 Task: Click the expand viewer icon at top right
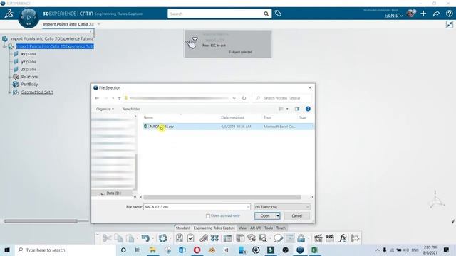[x=450, y=25]
